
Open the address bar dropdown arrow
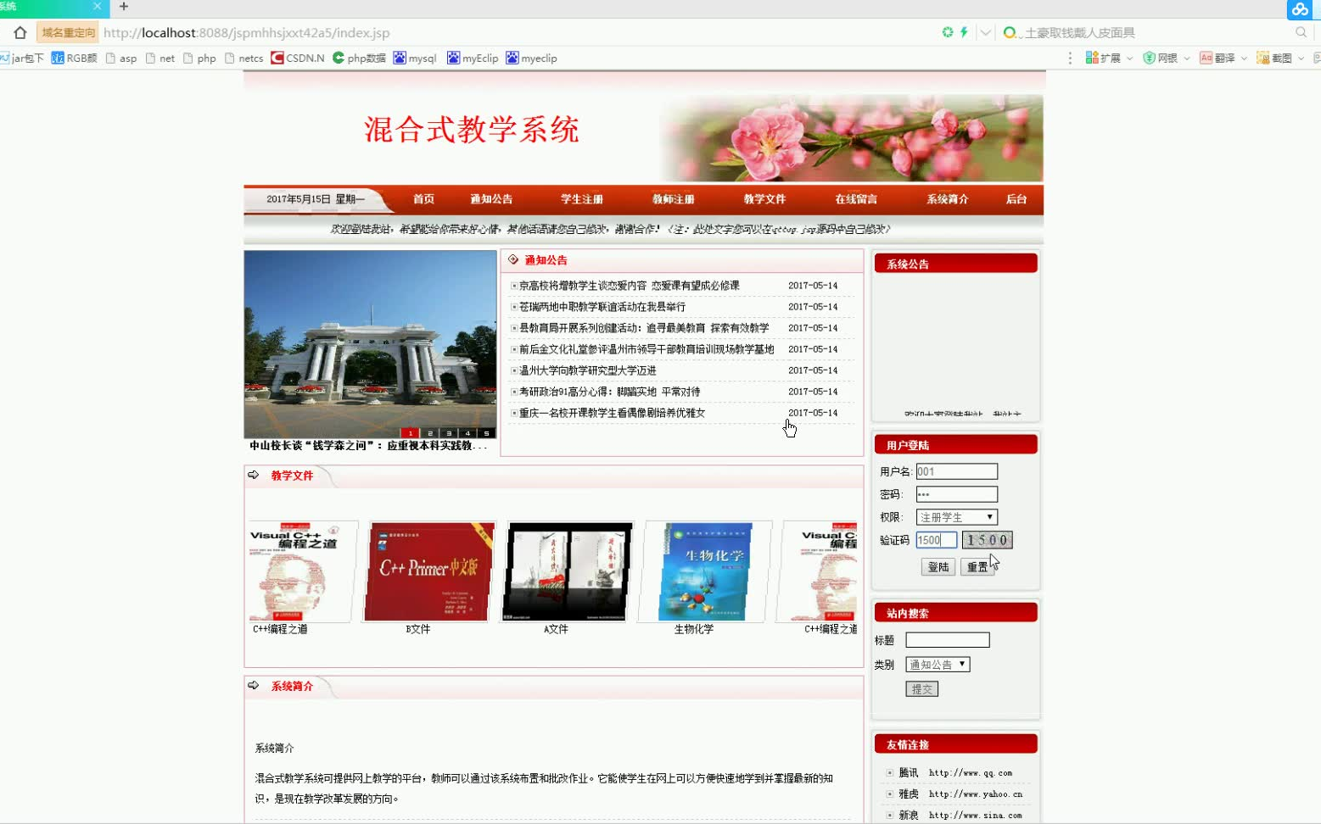986,31
